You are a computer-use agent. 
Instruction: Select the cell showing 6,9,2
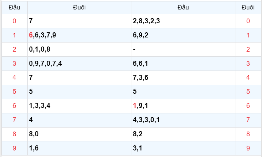141,35
